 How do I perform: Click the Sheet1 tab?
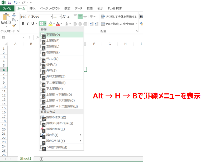(26, 159)
